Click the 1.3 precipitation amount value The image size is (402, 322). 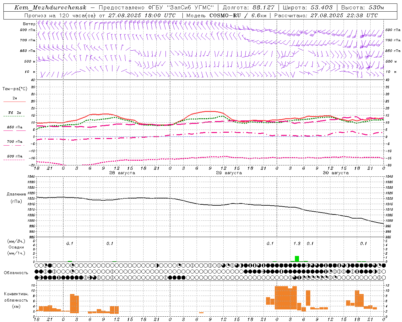[x=297, y=244]
